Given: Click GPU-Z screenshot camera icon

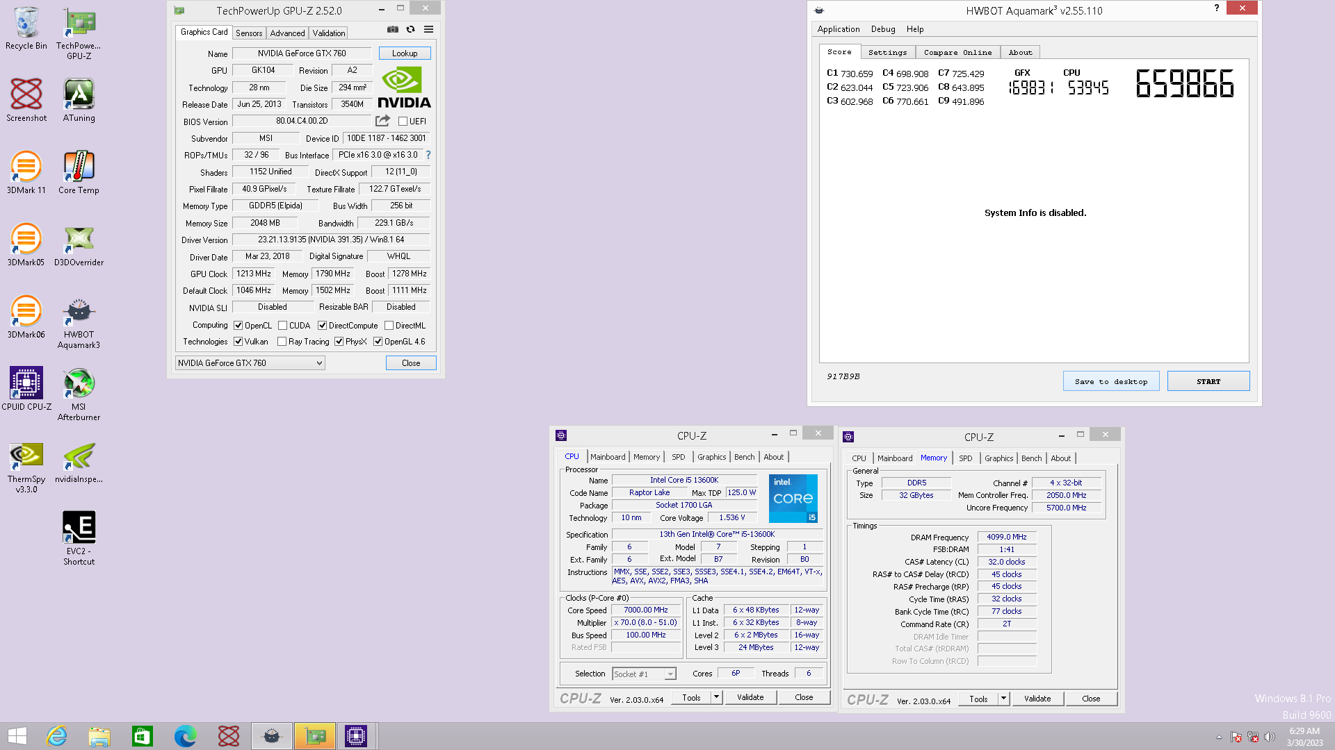Looking at the screenshot, I should (393, 29).
